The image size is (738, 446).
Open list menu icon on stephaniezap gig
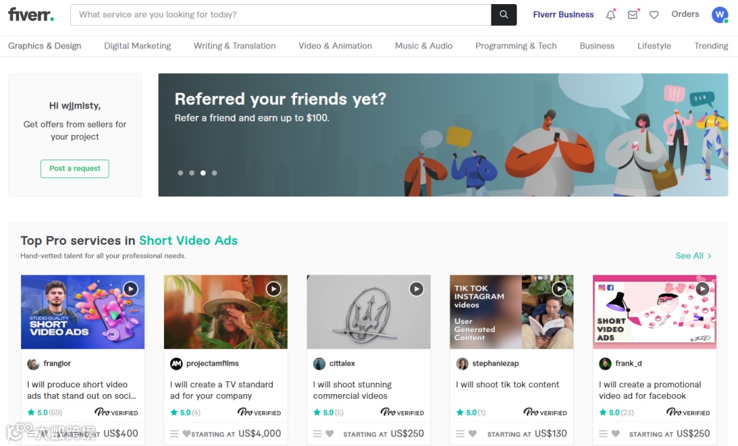(461, 434)
